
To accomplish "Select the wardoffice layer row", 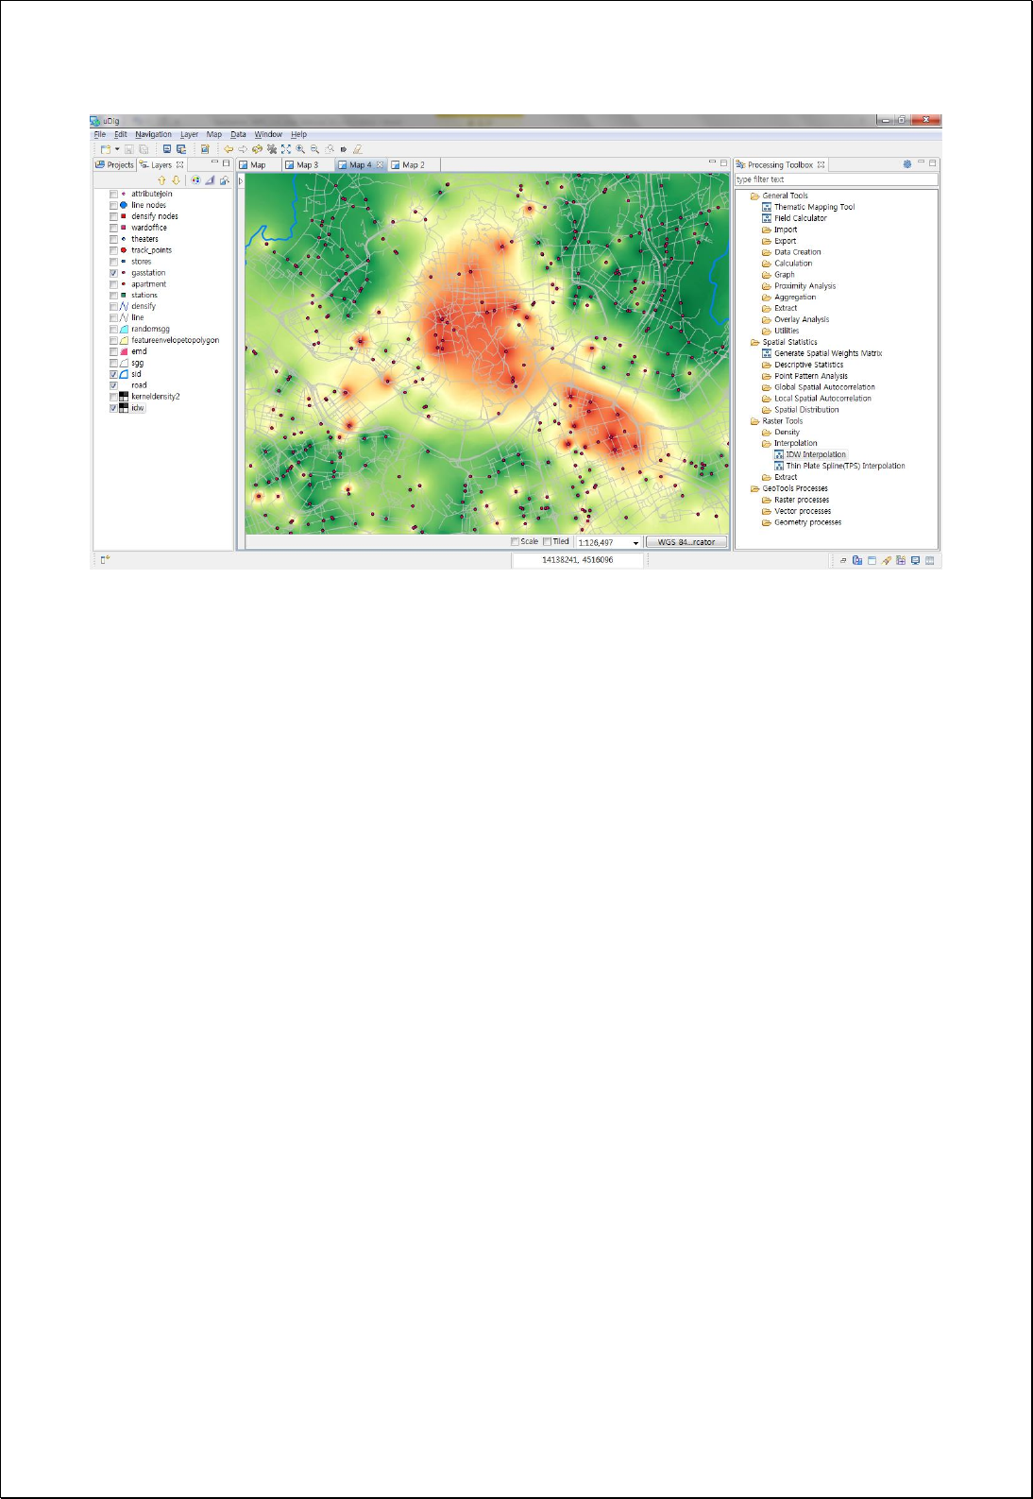I will (149, 228).
